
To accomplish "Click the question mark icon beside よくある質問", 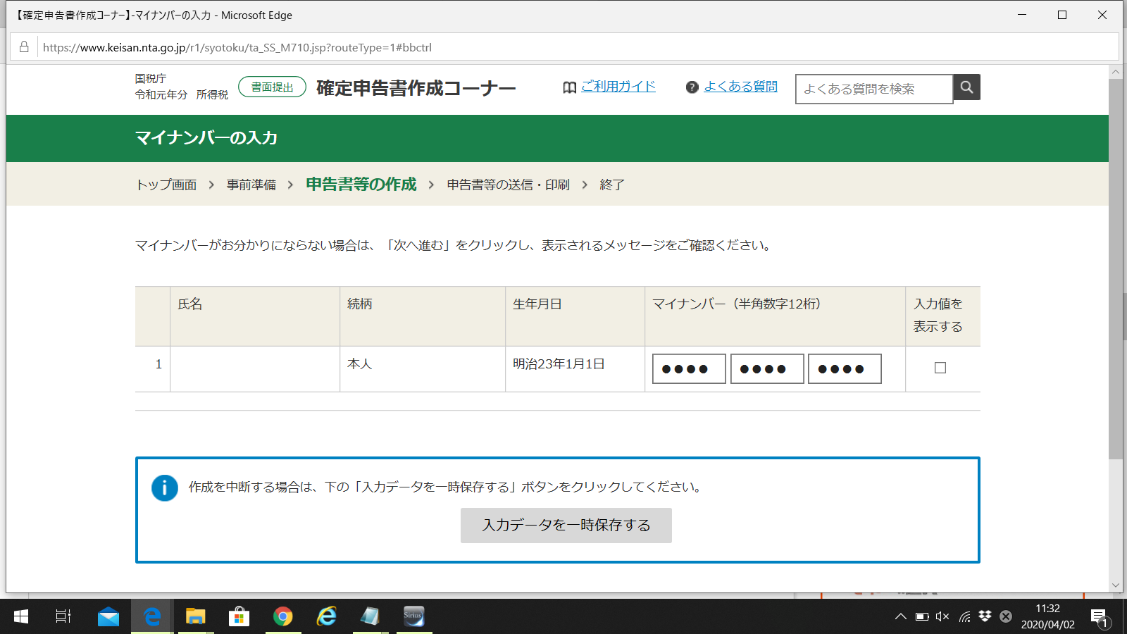I will click(692, 87).
